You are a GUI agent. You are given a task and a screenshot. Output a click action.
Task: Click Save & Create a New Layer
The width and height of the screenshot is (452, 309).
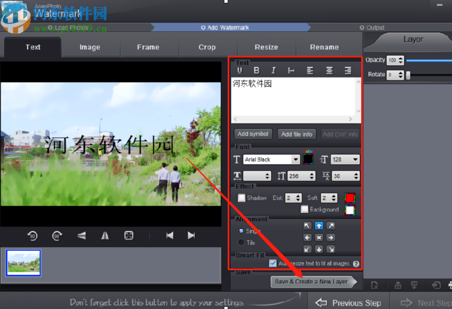313,282
